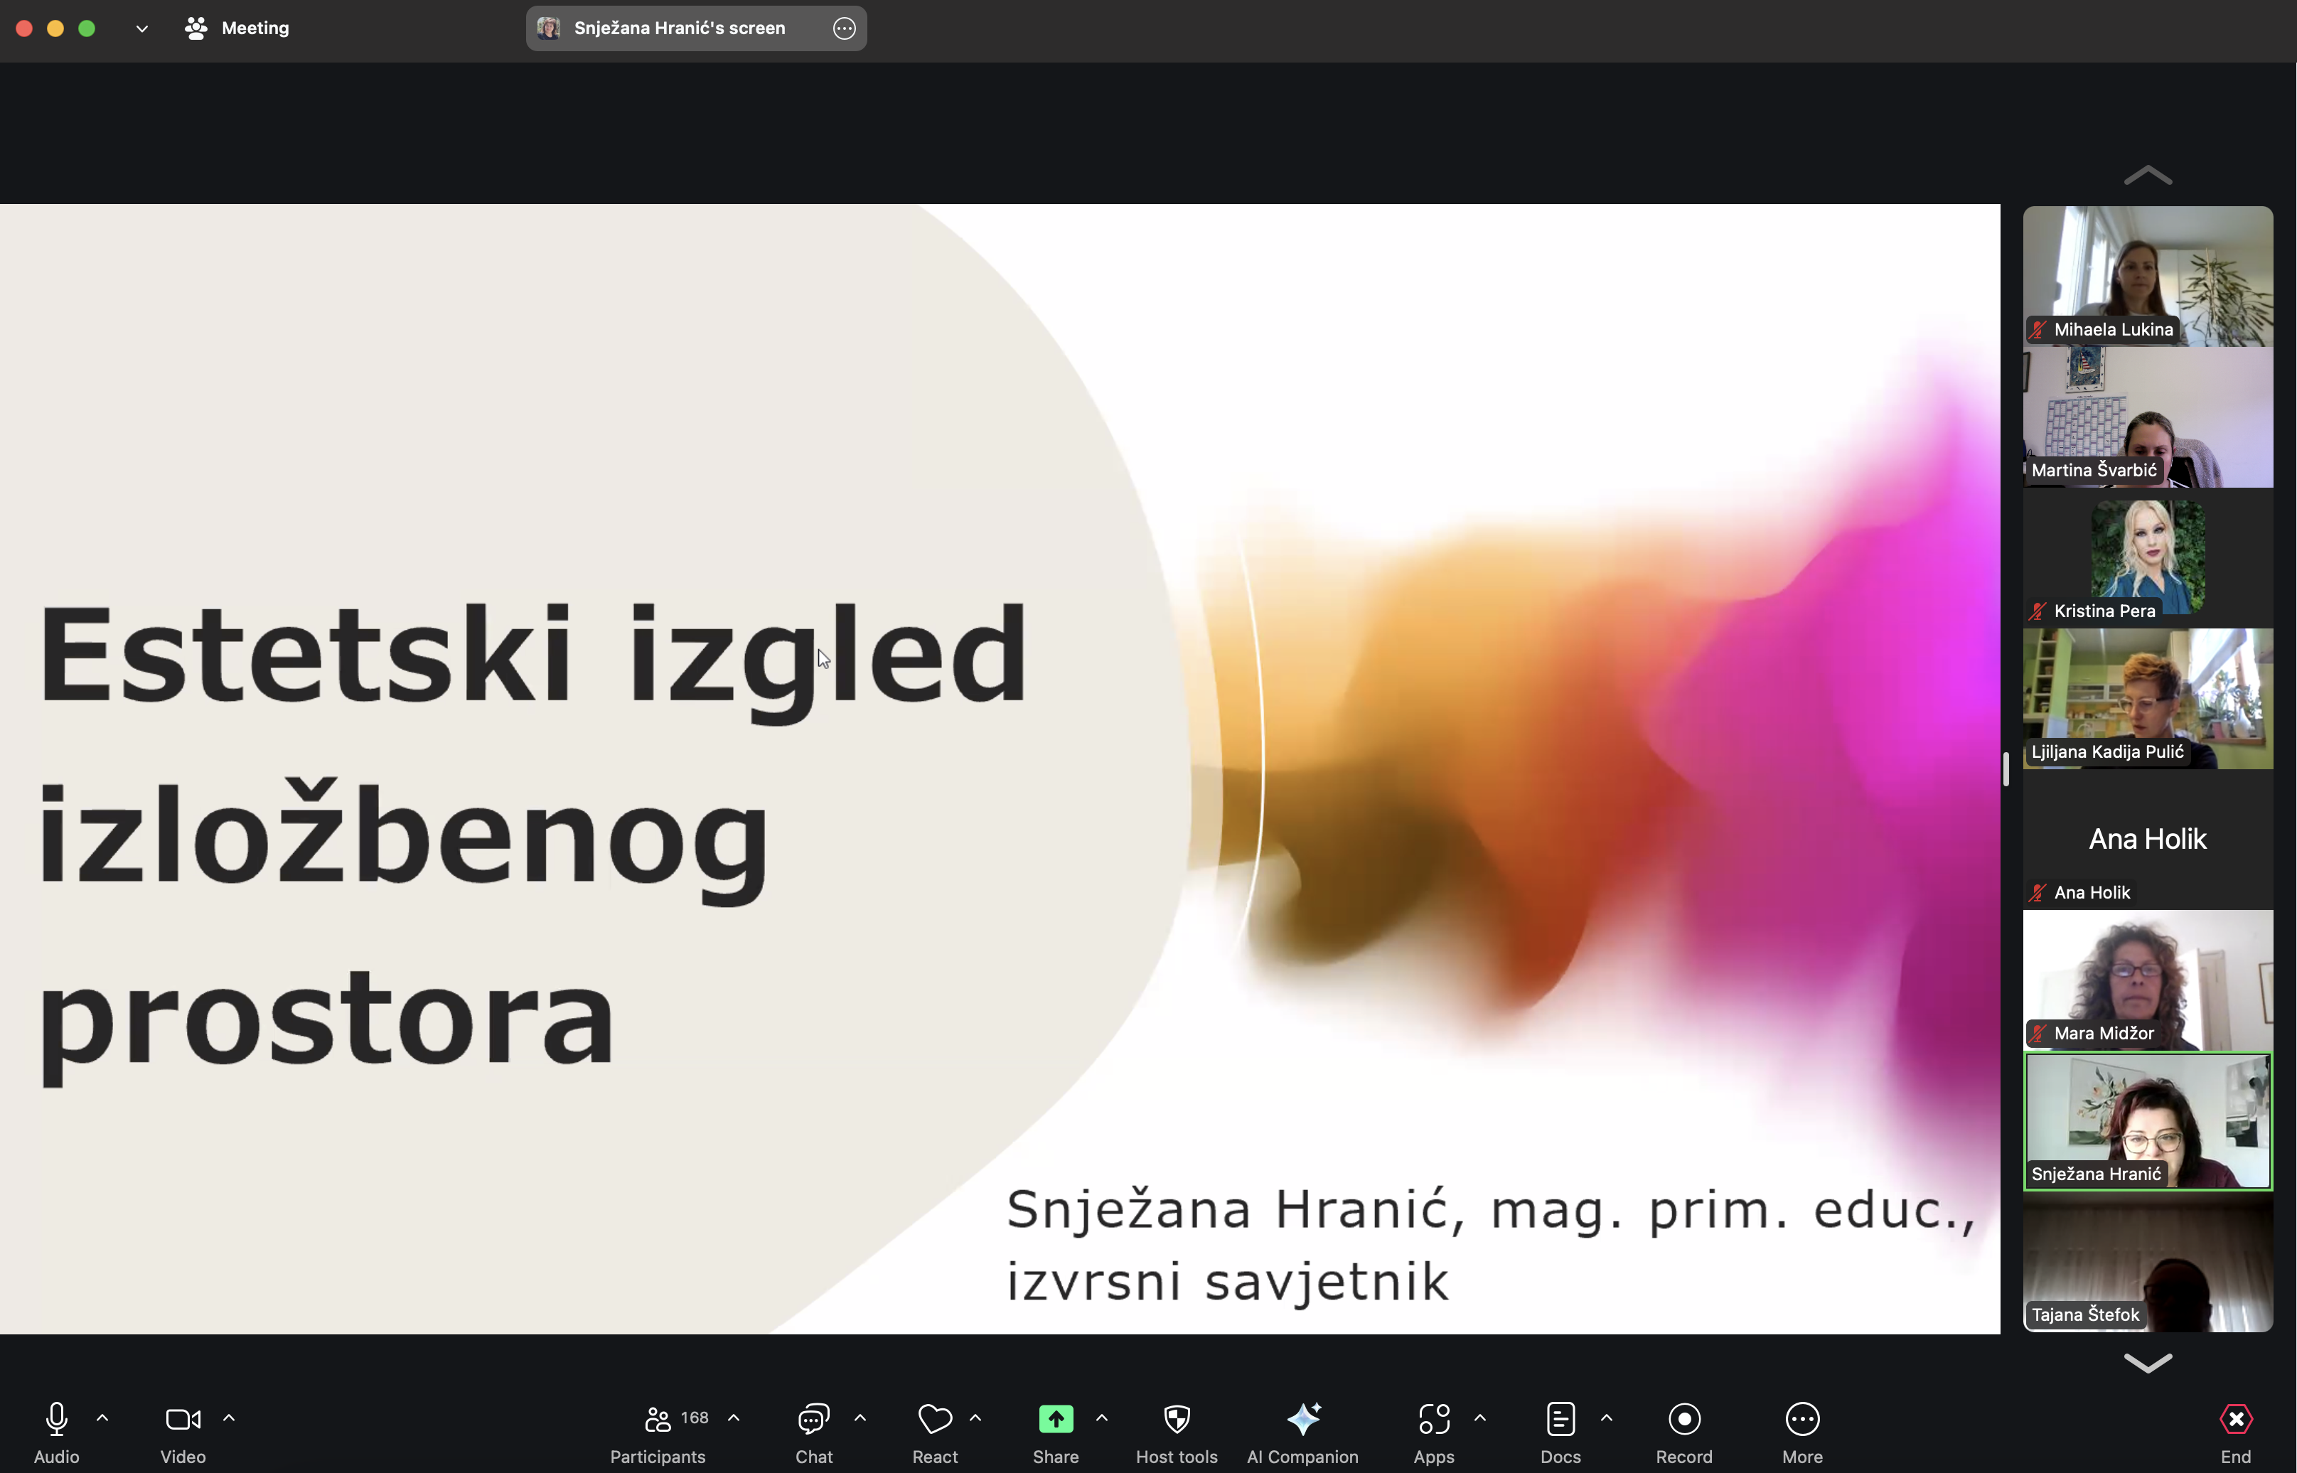Viewport: 2297px width, 1473px height.
Task: Open the React emoji icon
Action: coord(934,1420)
